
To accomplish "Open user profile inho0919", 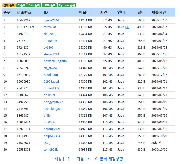I will [x=50, y=41].
